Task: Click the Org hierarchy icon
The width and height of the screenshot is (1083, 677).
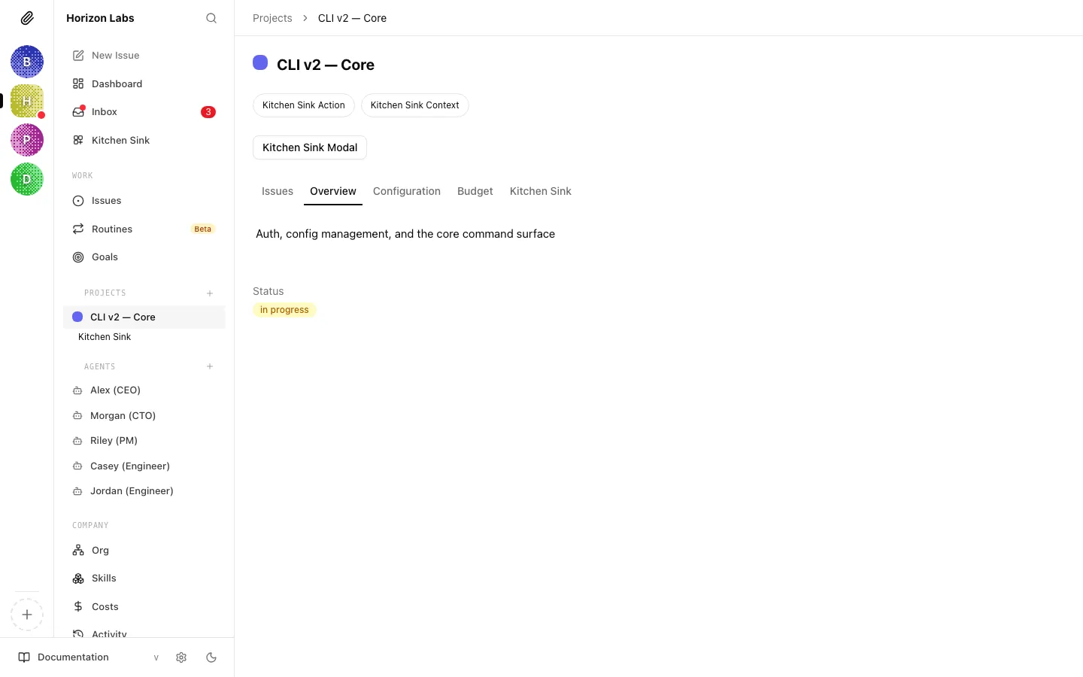Action: (78, 551)
